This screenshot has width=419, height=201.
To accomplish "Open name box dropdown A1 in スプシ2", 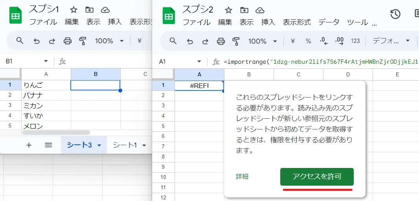I will click(x=199, y=62).
